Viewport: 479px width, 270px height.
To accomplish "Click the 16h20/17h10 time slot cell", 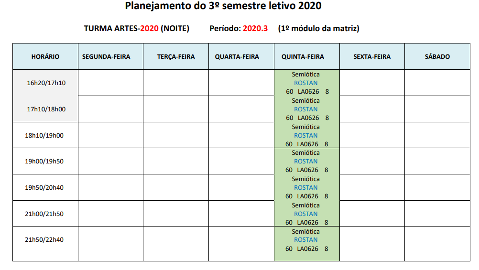I will pyautogui.click(x=46, y=83).
